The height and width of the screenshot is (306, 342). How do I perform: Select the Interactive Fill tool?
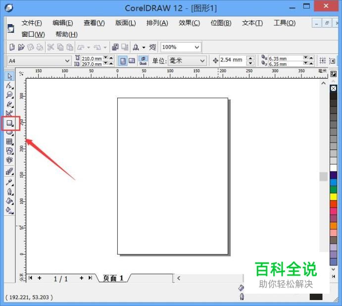(9, 210)
